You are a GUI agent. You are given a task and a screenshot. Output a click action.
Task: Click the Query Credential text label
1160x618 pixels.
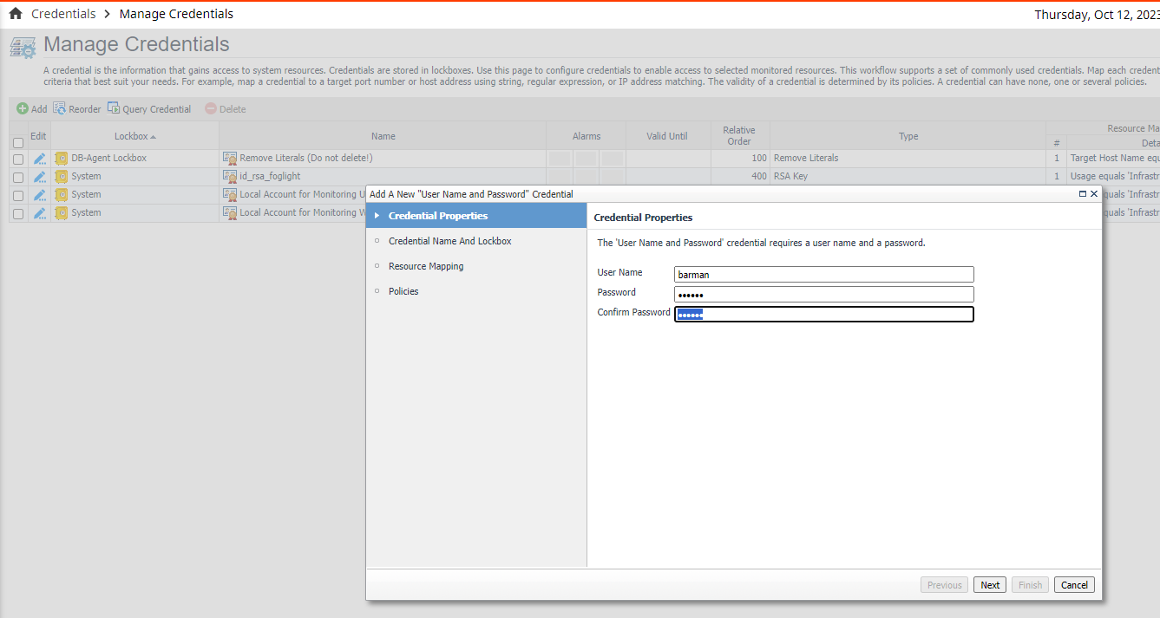click(x=157, y=109)
